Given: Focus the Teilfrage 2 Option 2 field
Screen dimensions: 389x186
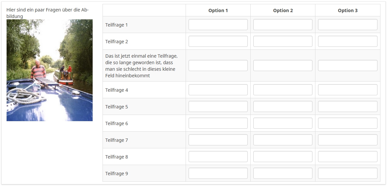Looking at the screenshot, I should pos(283,41).
